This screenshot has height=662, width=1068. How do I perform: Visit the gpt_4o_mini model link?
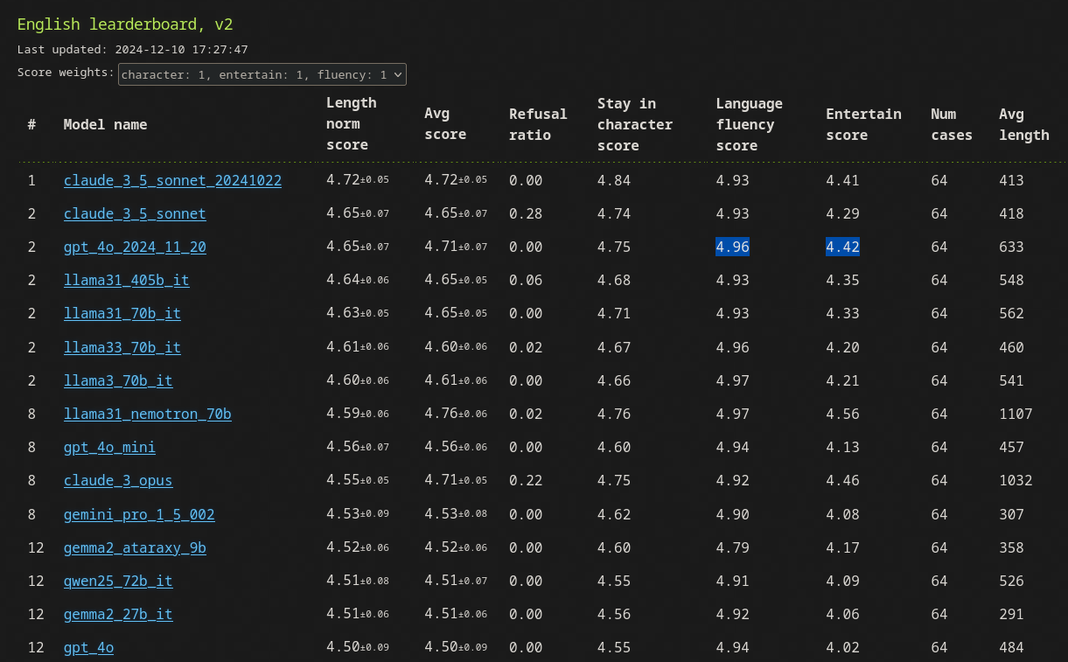tap(109, 447)
